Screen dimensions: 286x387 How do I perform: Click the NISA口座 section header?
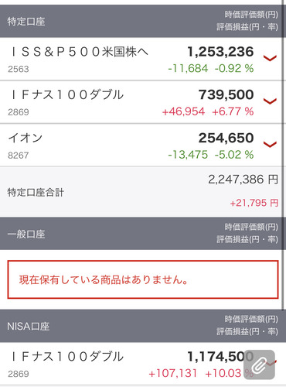click(141, 326)
